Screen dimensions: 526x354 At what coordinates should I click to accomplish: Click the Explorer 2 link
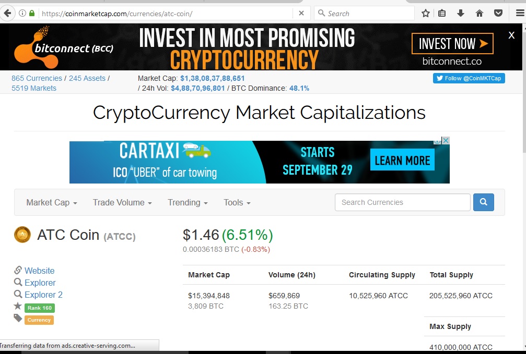point(43,295)
